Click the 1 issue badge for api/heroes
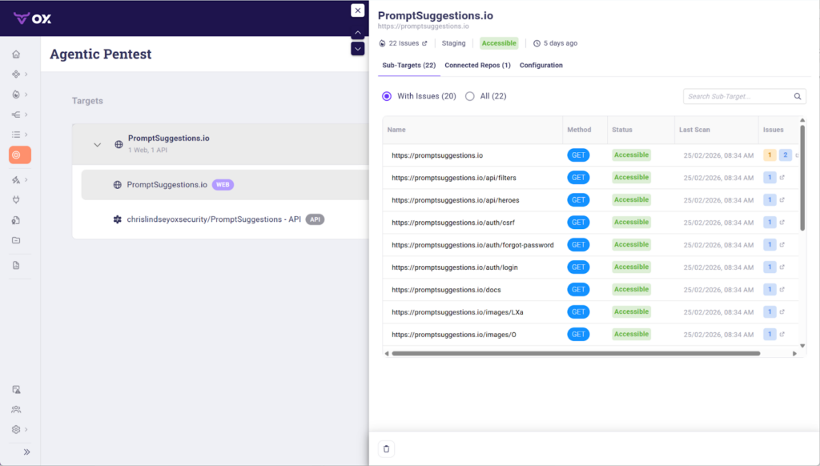 [x=770, y=200]
